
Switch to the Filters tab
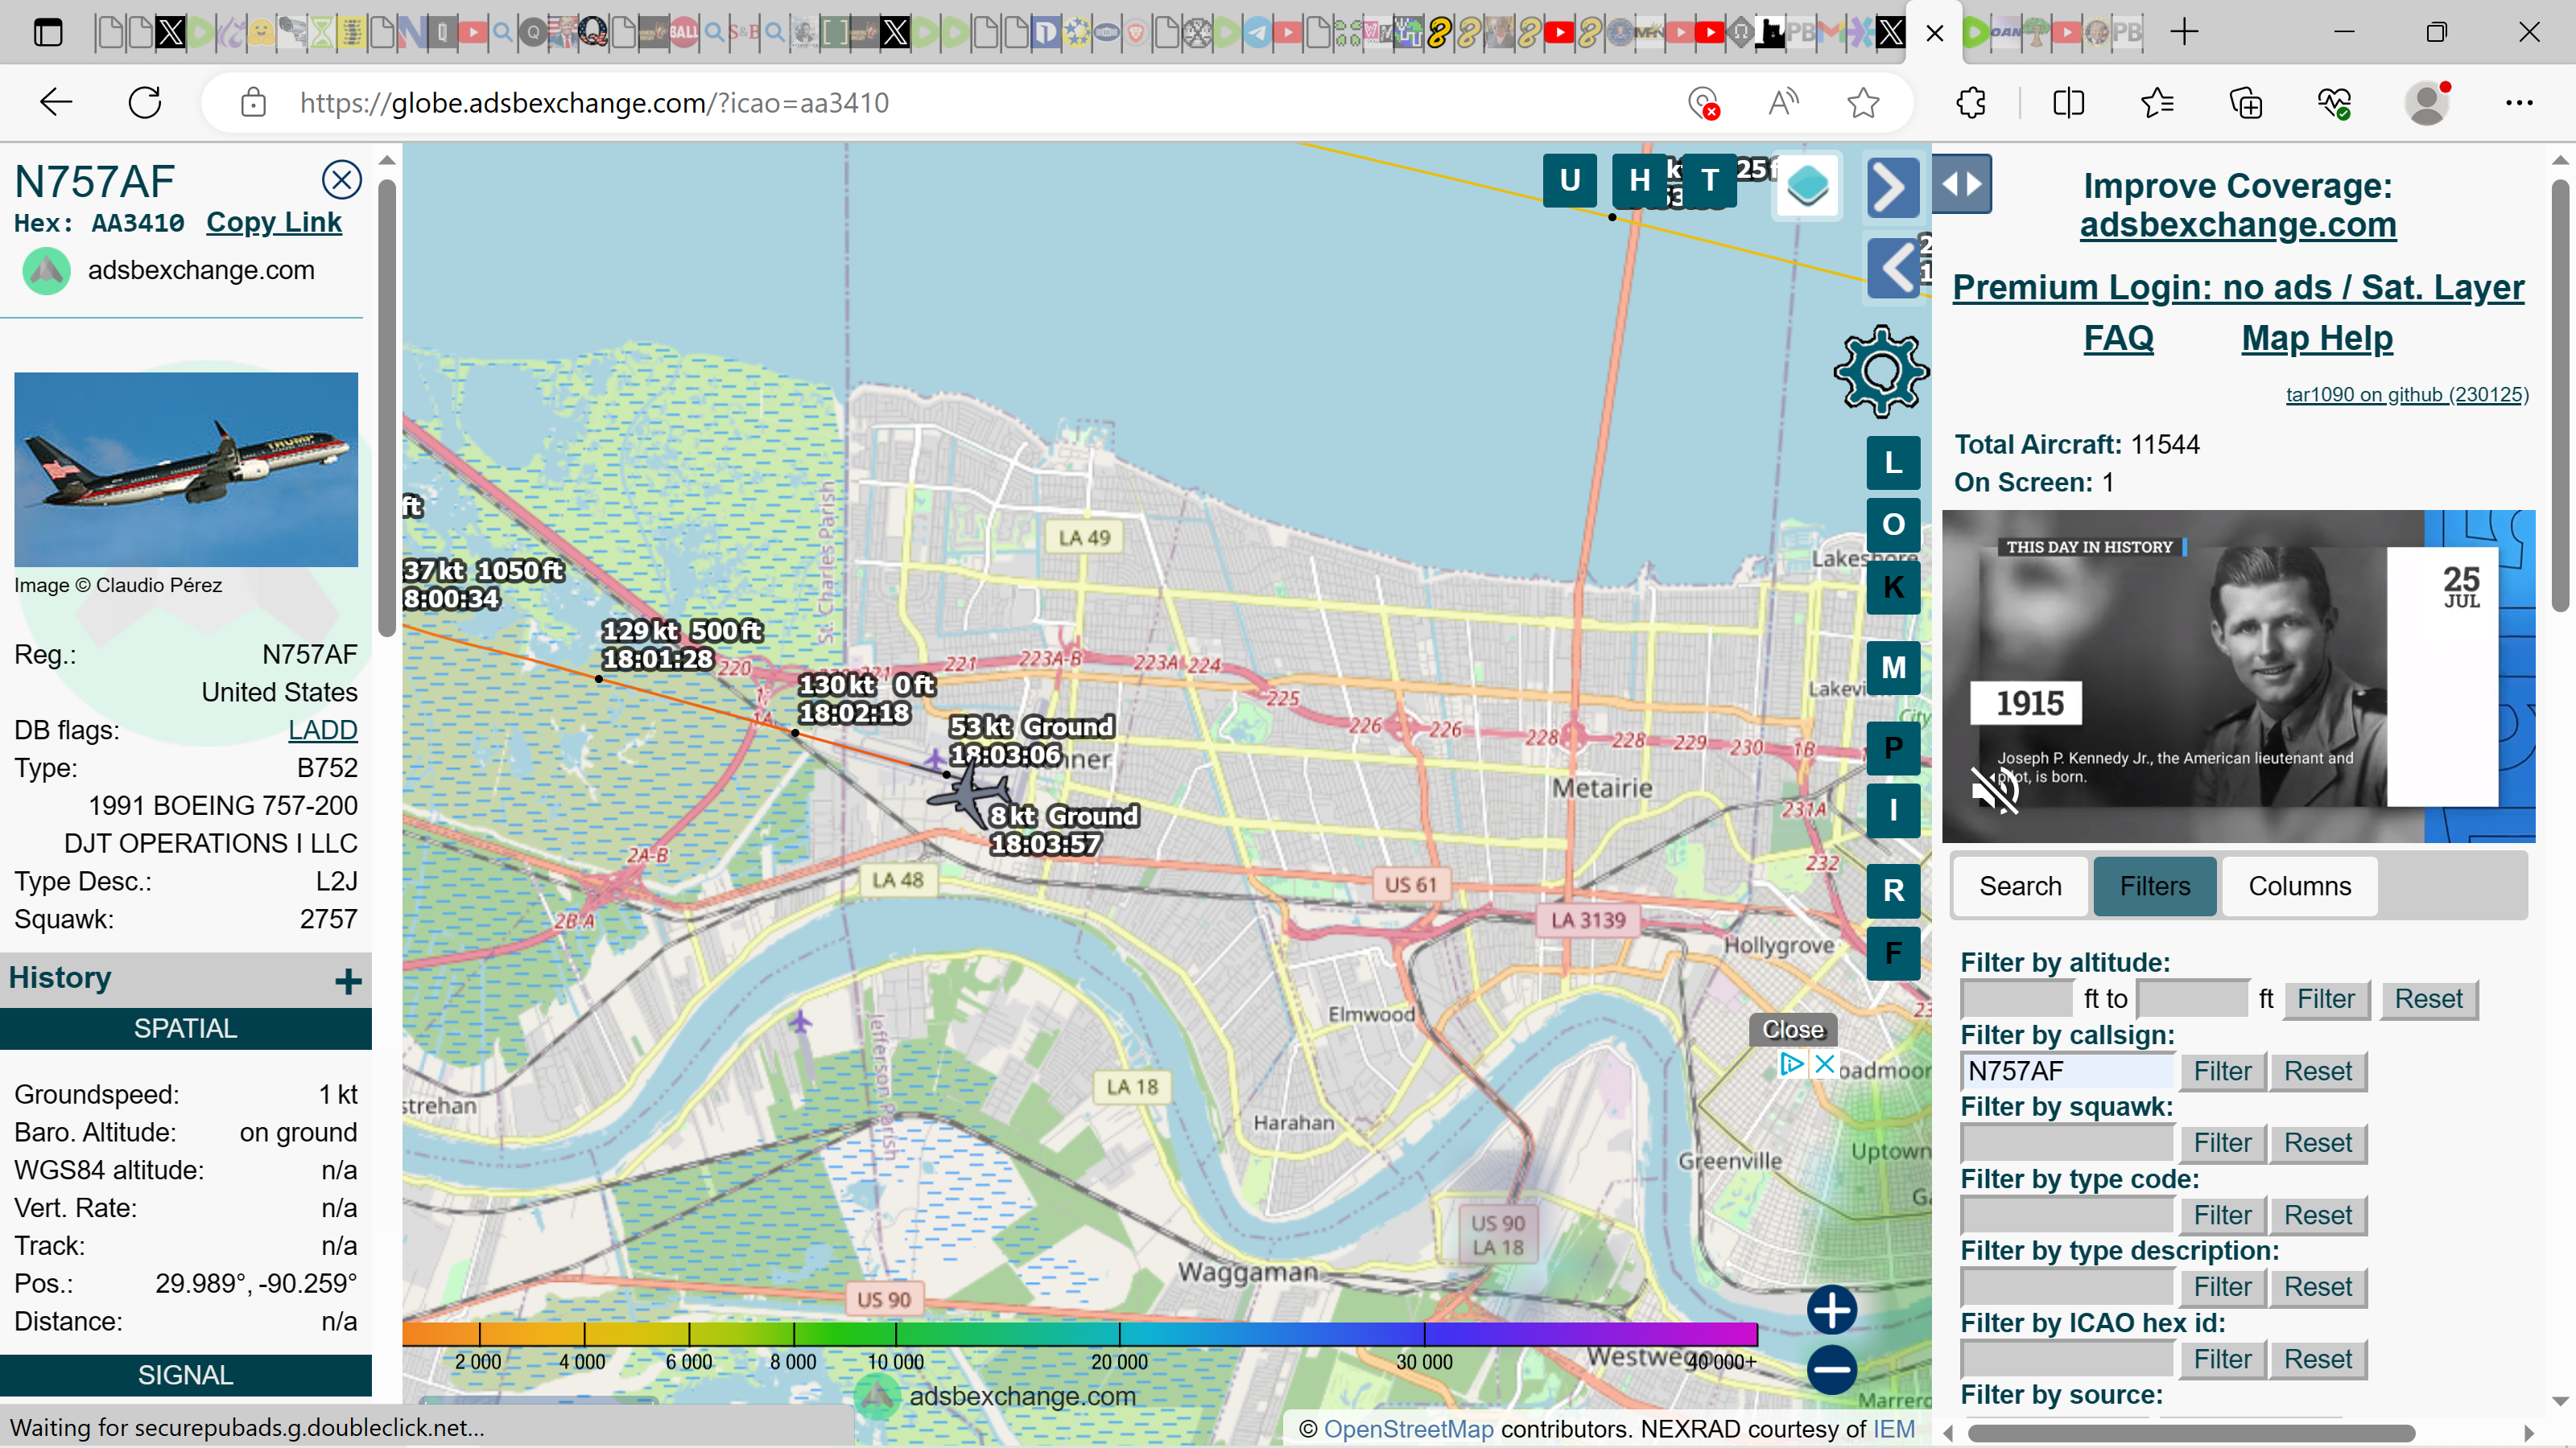(2155, 886)
